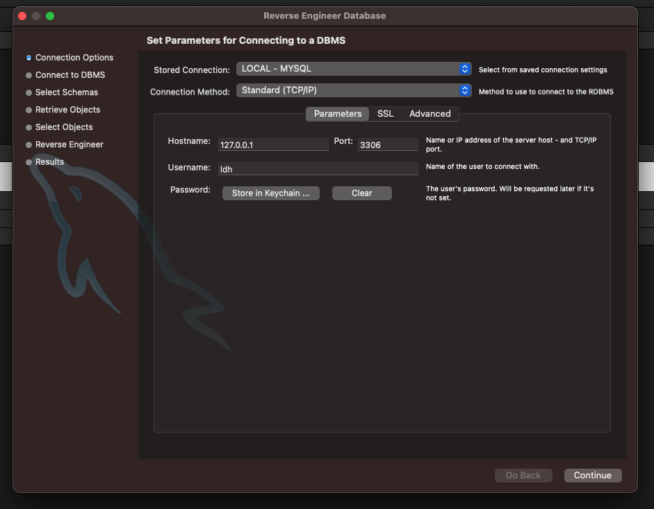
Task: Click the Password label
Action: click(190, 190)
